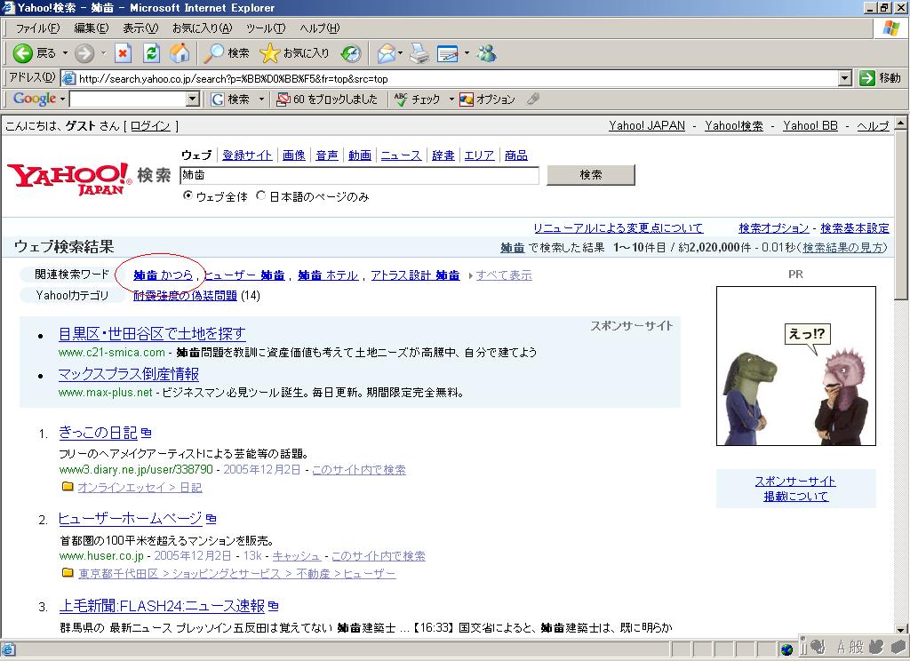Open sponsor link 目黒区・世田谷区で土地を探す
The height and width of the screenshot is (661, 910).
tap(152, 334)
